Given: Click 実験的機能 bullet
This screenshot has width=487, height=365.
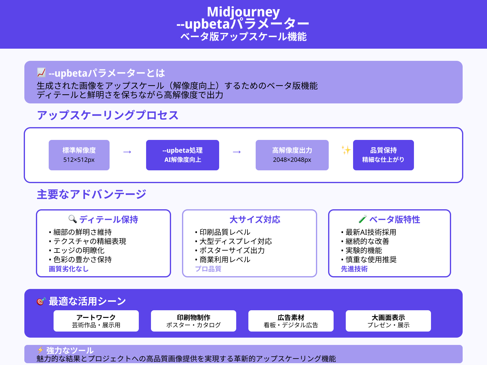Looking at the screenshot, I should pyautogui.click(x=362, y=251).
